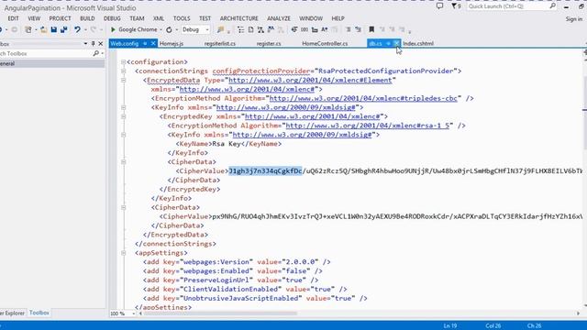The width and height of the screenshot is (587, 330).
Task: Click the browser Refresh icon
Action: click(169, 29)
